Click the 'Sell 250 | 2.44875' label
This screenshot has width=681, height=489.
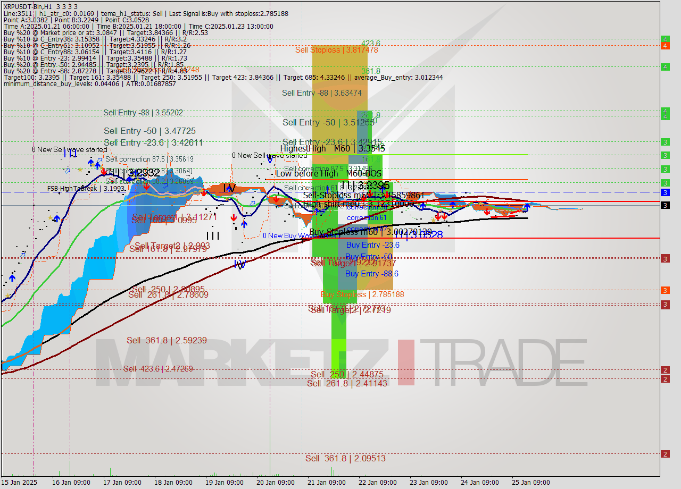tap(347, 375)
